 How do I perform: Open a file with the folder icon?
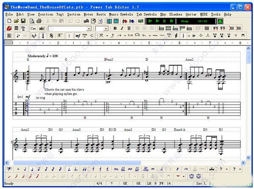[x=16, y=21]
